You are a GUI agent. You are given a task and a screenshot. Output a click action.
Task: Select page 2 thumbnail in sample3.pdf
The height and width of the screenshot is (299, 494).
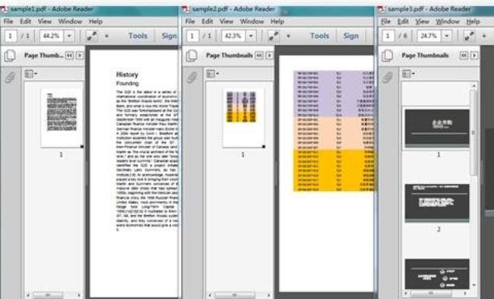pos(437,203)
